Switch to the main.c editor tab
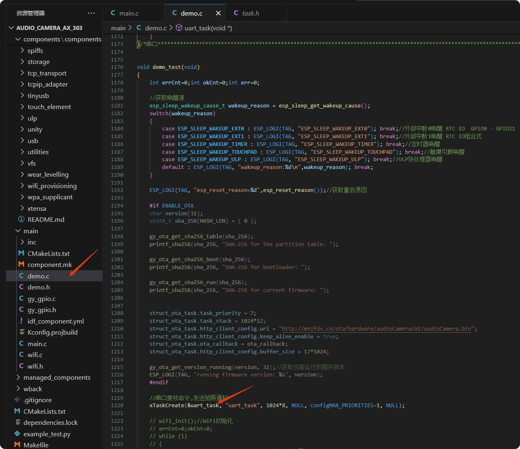Viewport: 520px width, 449px height. click(129, 13)
